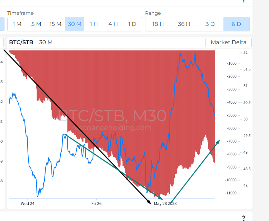Click the -11000 delta axis value

click(231, 193)
